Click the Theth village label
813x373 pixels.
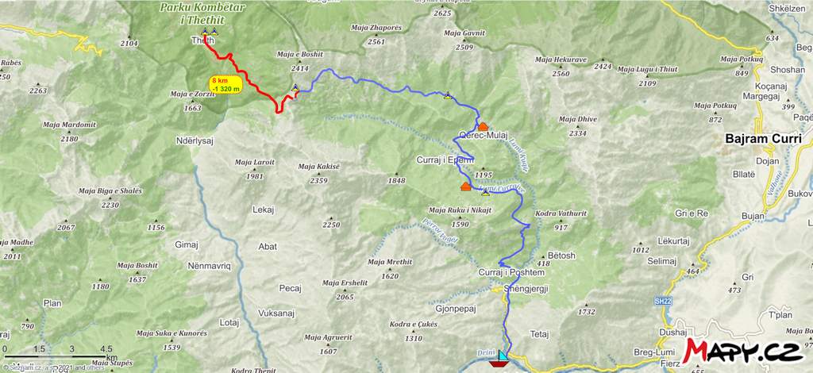pyautogui.click(x=202, y=40)
